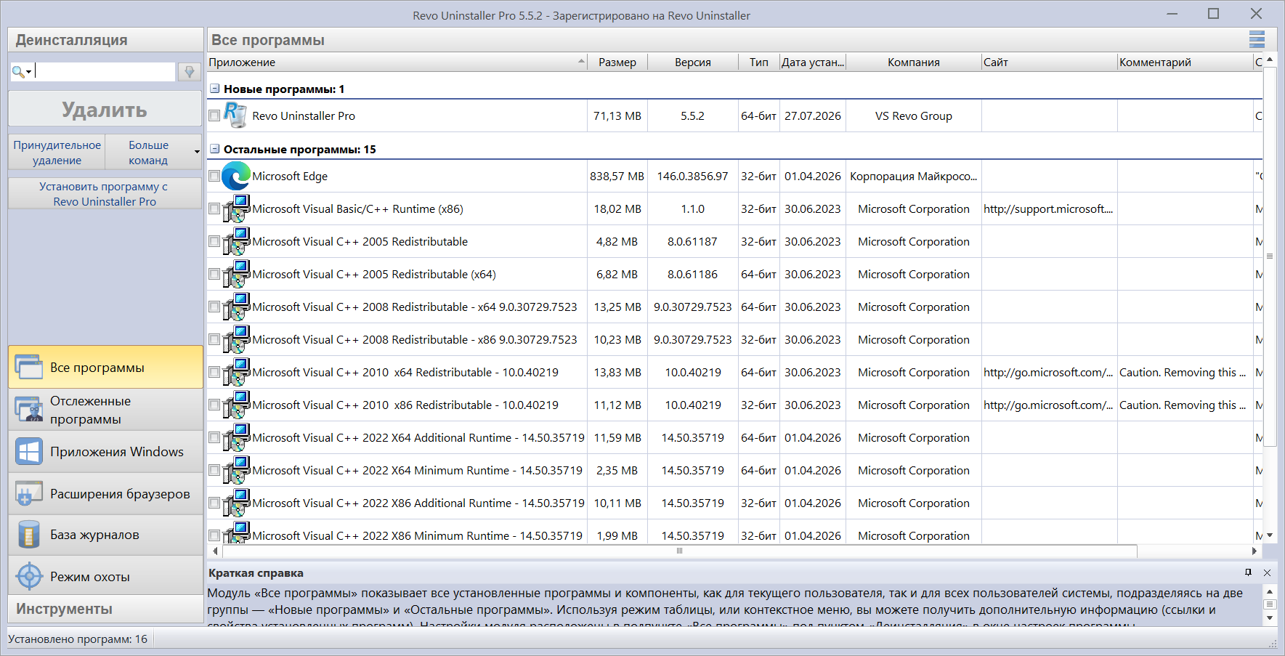The width and height of the screenshot is (1285, 656).
Task: Click Принудительное удаление button
Action: (57, 153)
